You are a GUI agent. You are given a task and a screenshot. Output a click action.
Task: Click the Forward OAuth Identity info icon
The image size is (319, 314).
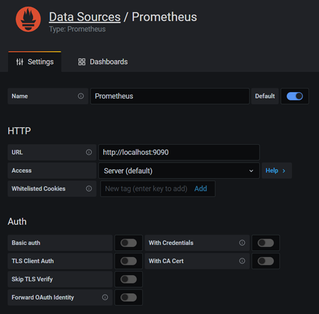105,297
